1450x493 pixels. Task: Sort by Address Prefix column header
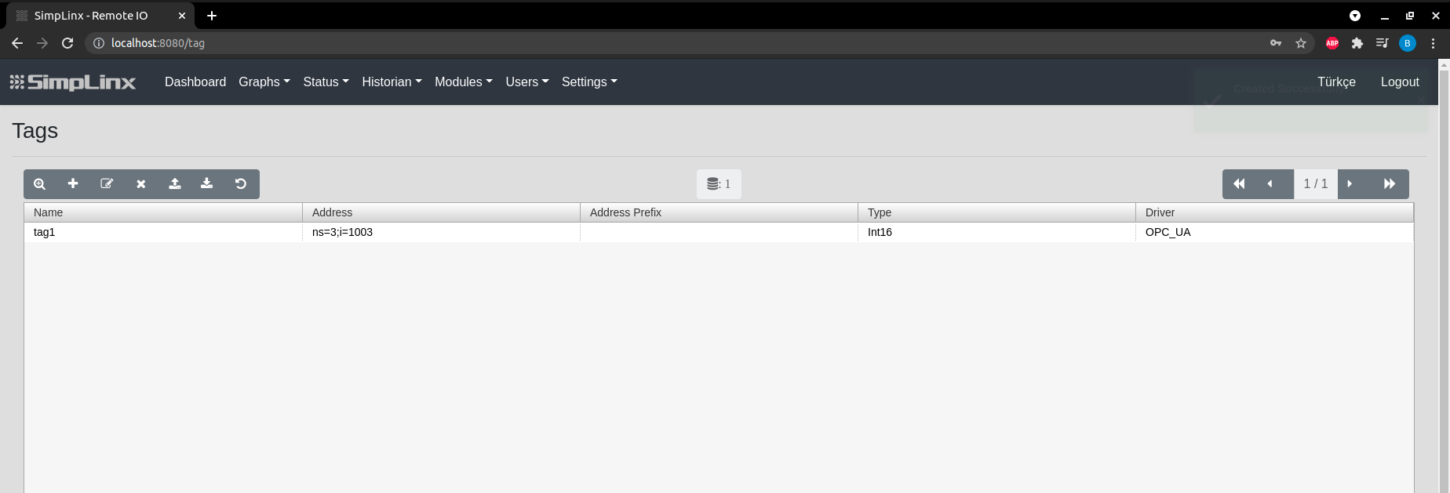pos(719,212)
